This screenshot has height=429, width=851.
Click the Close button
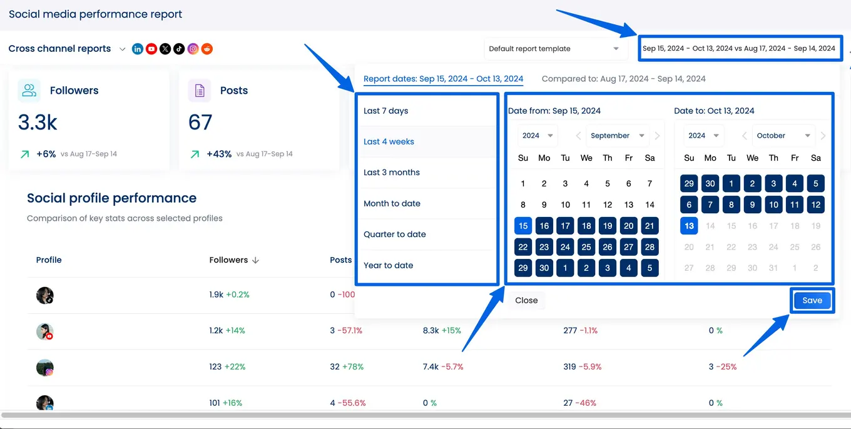coord(526,300)
